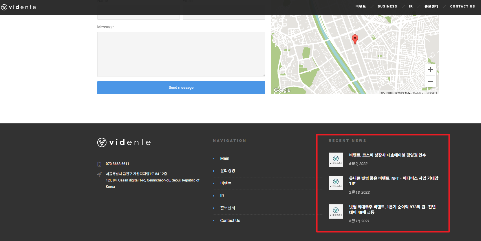Click the Google logo on map

(282, 90)
